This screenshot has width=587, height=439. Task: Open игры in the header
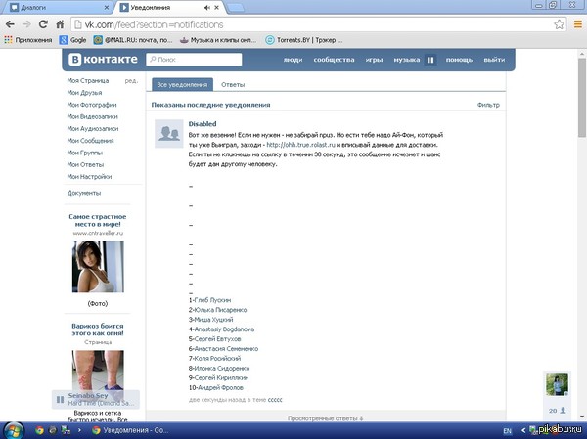click(x=374, y=60)
